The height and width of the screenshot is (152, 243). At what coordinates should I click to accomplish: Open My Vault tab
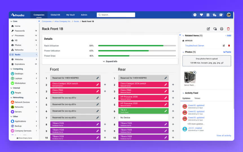[70, 15]
